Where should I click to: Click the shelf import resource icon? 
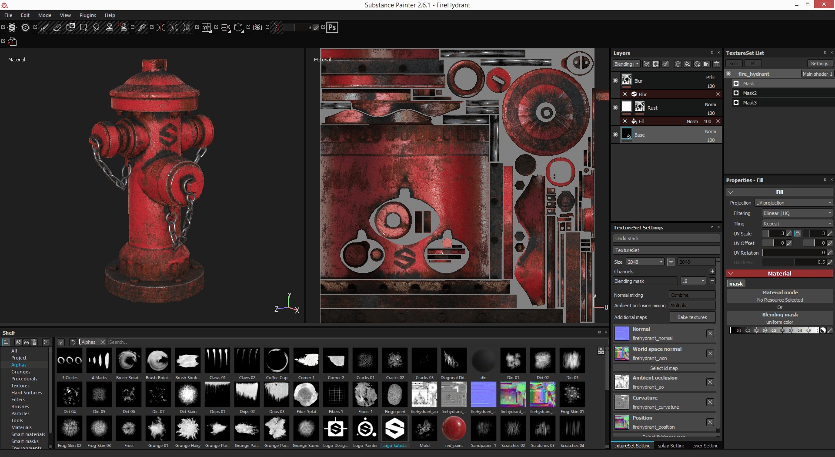coord(46,342)
